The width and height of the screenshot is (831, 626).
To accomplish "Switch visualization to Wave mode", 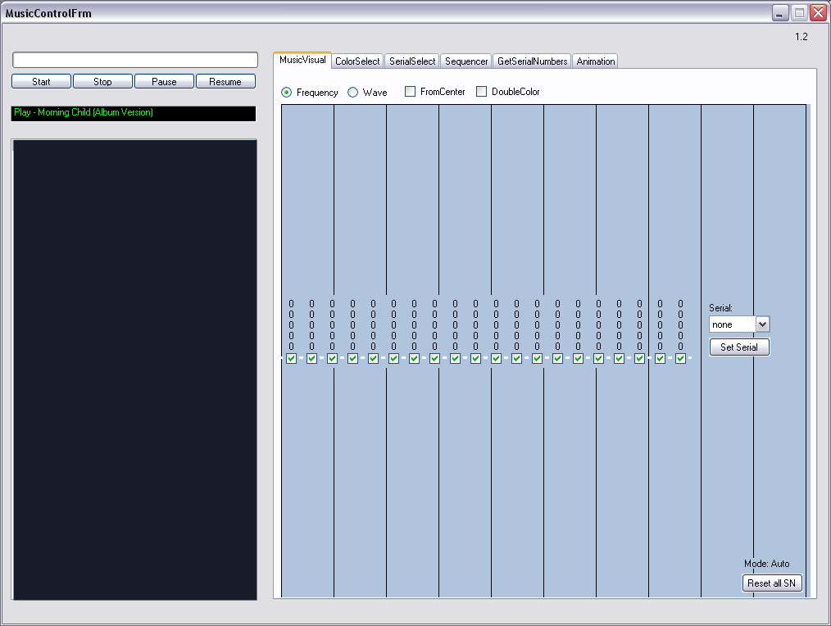I will click(x=353, y=93).
